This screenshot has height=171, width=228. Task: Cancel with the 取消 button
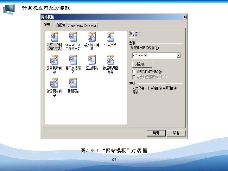point(176,133)
